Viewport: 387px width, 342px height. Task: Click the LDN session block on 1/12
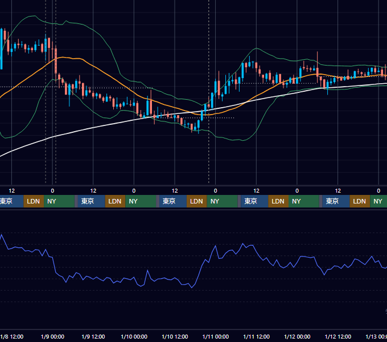click(x=360, y=201)
